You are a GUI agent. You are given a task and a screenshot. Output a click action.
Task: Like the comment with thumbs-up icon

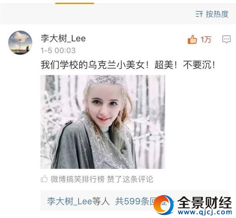tap(192, 40)
